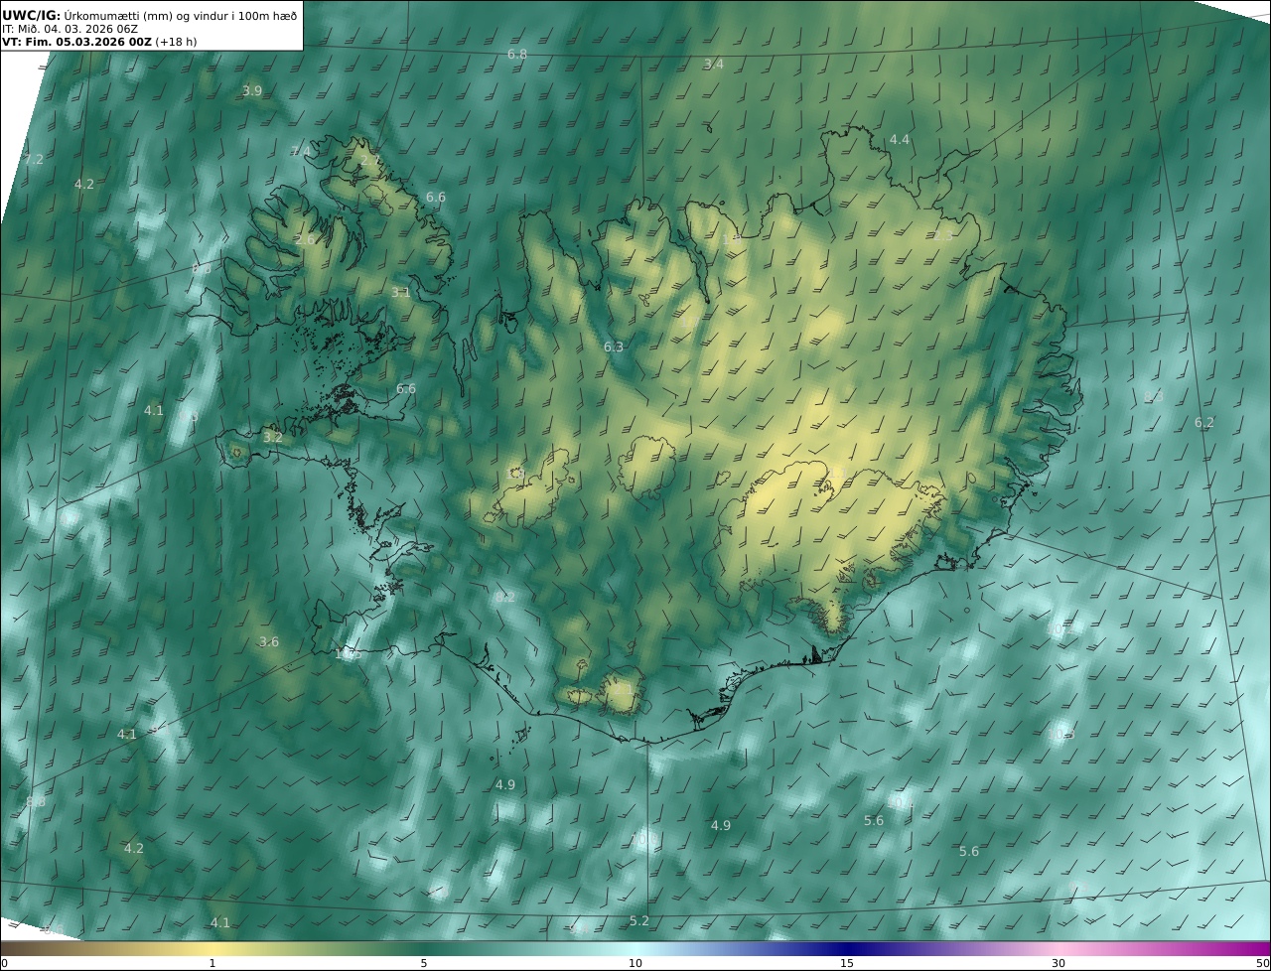
Task: Click the 15 tick on the color scale
Action: pyautogui.click(x=847, y=963)
